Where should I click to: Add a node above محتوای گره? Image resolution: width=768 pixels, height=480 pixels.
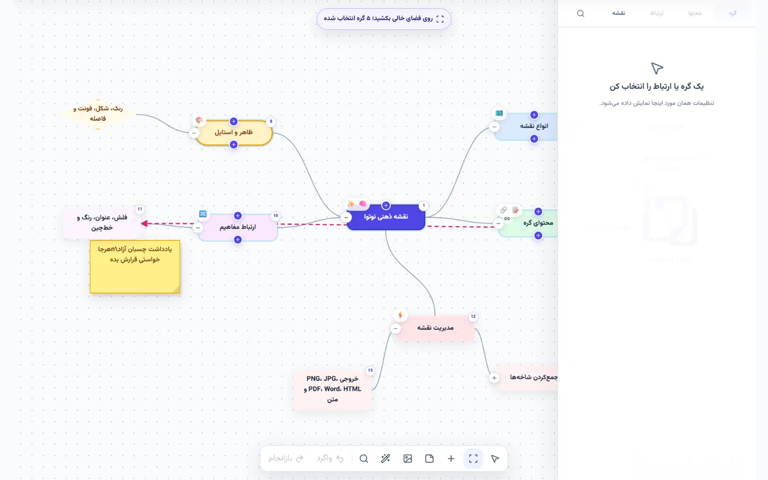(538, 212)
